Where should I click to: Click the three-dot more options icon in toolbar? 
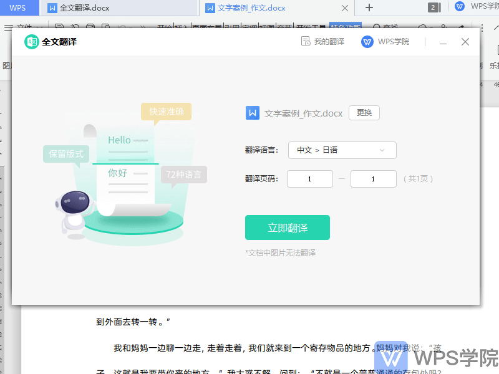[x=482, y=28]
